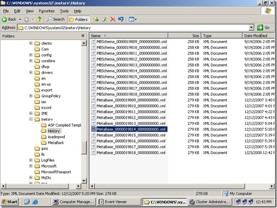This screenshot has height=208, width=277.
Task: Sort files by Type column
Action: pos(222,36)
